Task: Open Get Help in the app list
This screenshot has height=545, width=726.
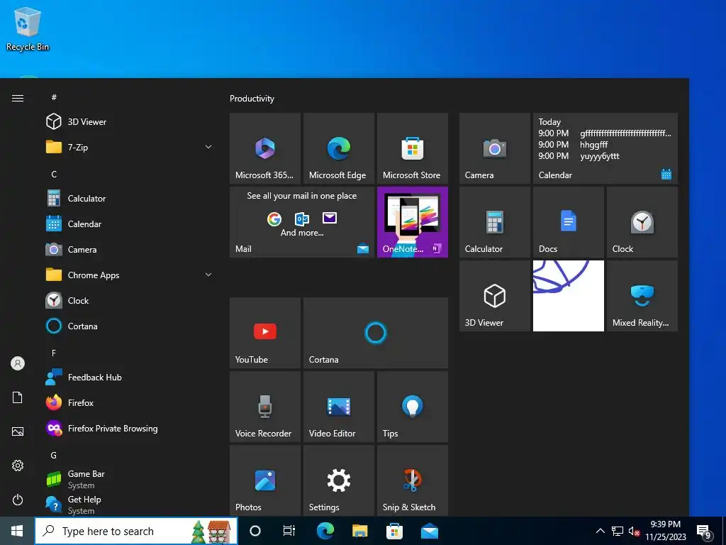Action: (128, 505)
